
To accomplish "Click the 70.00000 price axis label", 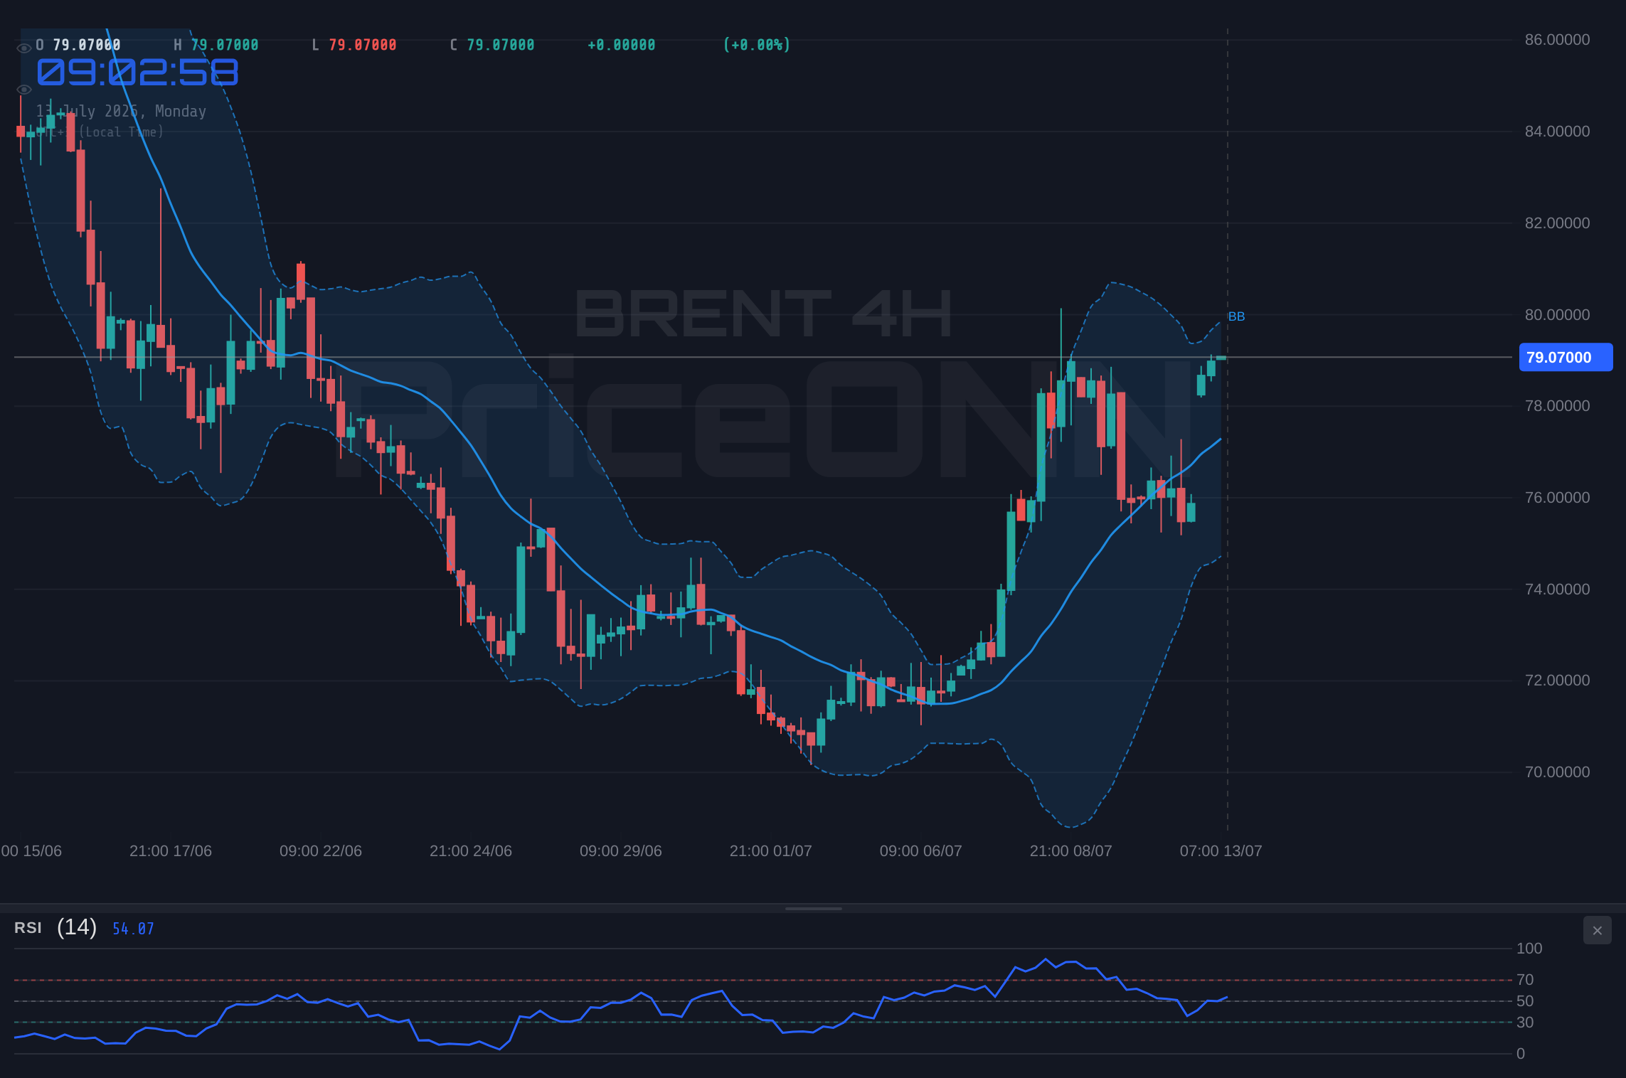I will click(1557, 772).
